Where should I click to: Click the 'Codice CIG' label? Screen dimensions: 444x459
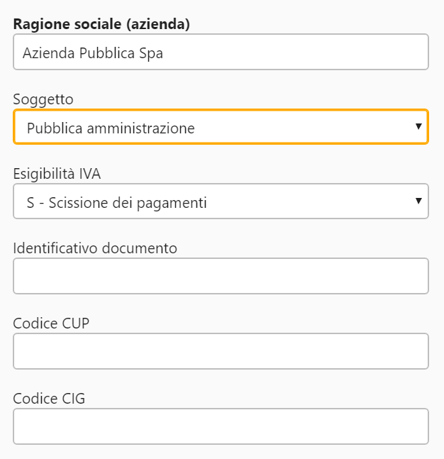[49, 398]
